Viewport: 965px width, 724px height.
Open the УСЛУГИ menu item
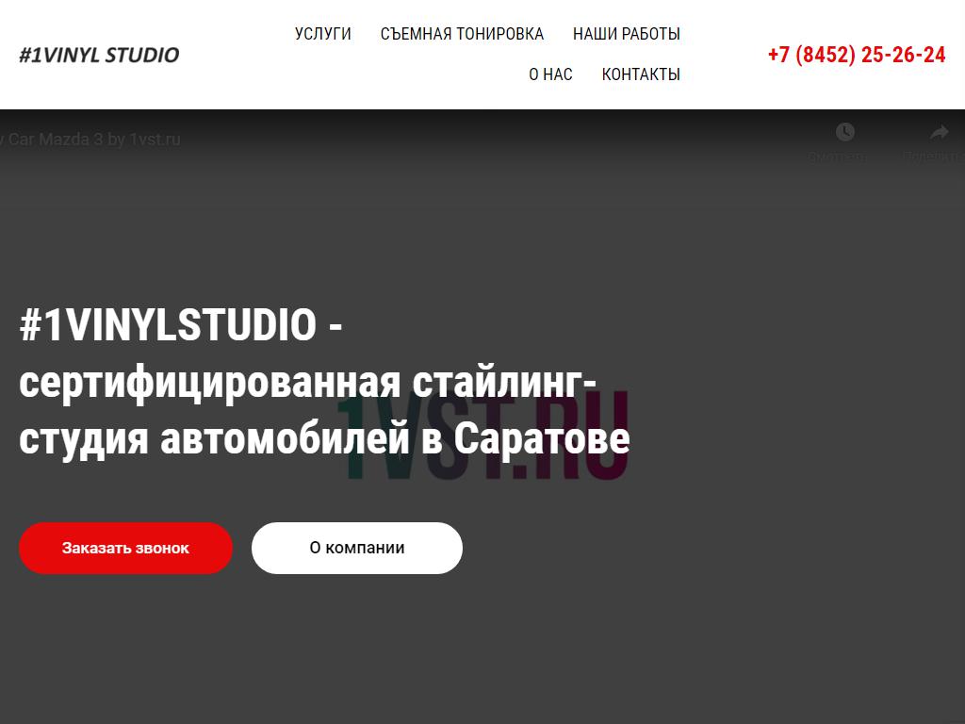(322, 34)
